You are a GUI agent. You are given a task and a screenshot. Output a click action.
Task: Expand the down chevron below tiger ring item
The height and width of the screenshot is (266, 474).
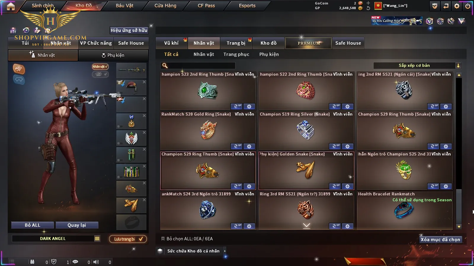coord(307,226)
